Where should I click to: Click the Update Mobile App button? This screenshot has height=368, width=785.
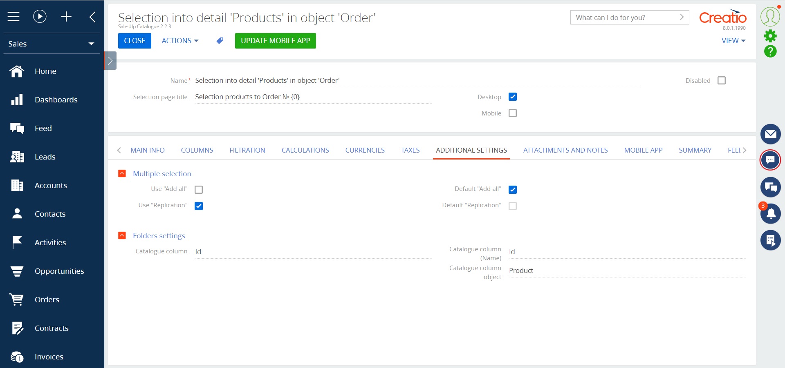(275, 41)
